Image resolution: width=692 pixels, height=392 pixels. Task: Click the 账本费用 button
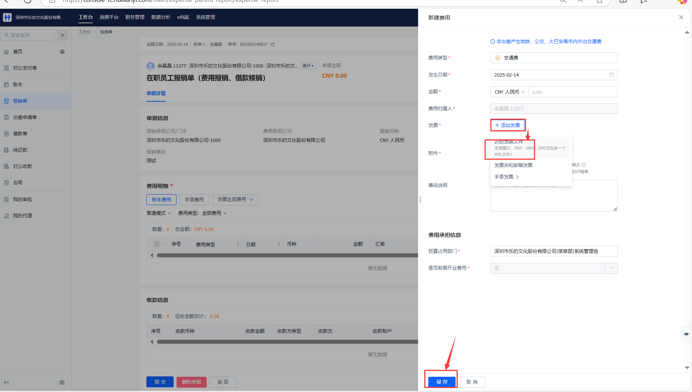tap(161, 200)
